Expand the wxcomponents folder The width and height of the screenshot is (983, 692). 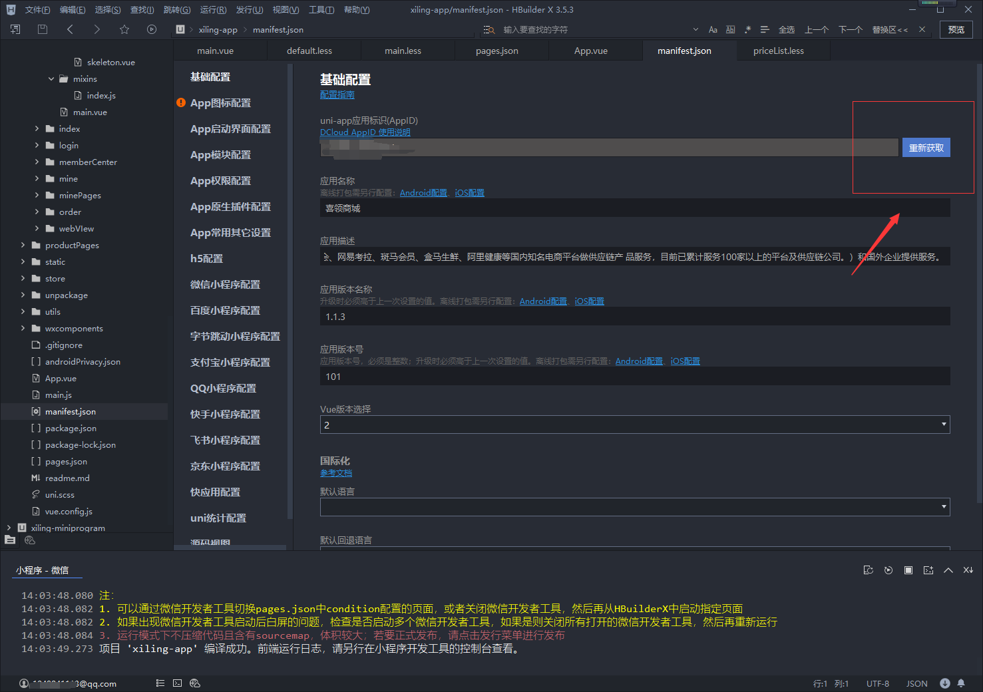(23, 329)
